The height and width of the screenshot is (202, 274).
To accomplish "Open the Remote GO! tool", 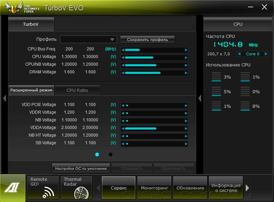I will tap(43, 188).
